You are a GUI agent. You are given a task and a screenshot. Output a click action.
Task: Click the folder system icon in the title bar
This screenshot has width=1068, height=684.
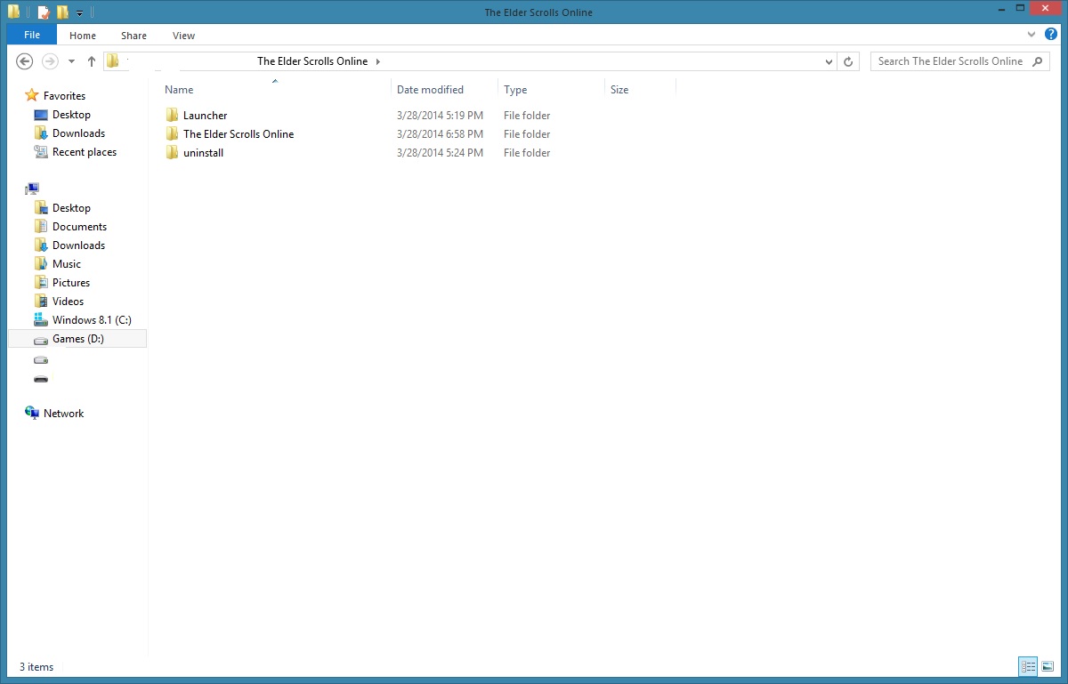(14, 12)
